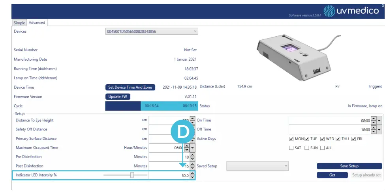Click the Save Setup button

click(x=349, y=166)
